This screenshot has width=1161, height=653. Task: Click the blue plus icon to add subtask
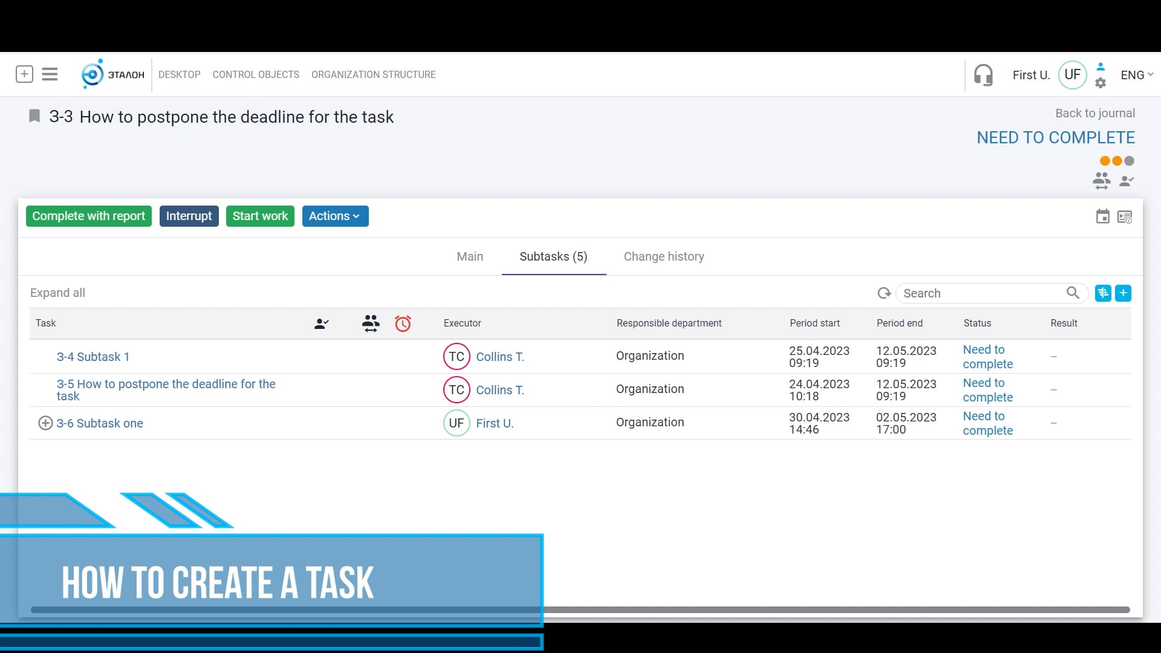point(1124,293)
